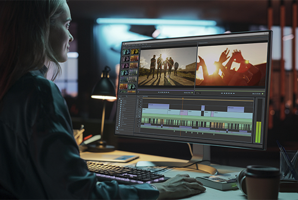Click the magnifier search icon in project panel

click(x=126, y=96)
